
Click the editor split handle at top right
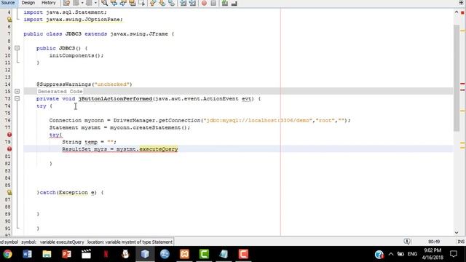coord(461,3)
